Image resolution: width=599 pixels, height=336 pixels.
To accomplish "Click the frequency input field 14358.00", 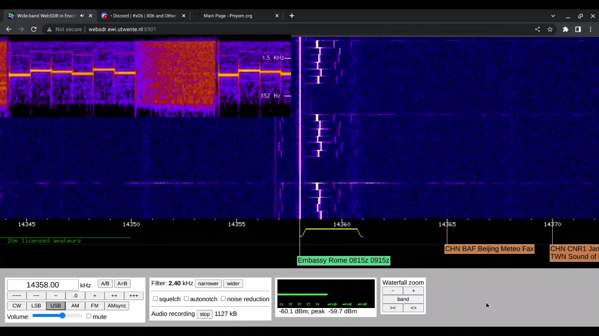I will tap(43, 285).
